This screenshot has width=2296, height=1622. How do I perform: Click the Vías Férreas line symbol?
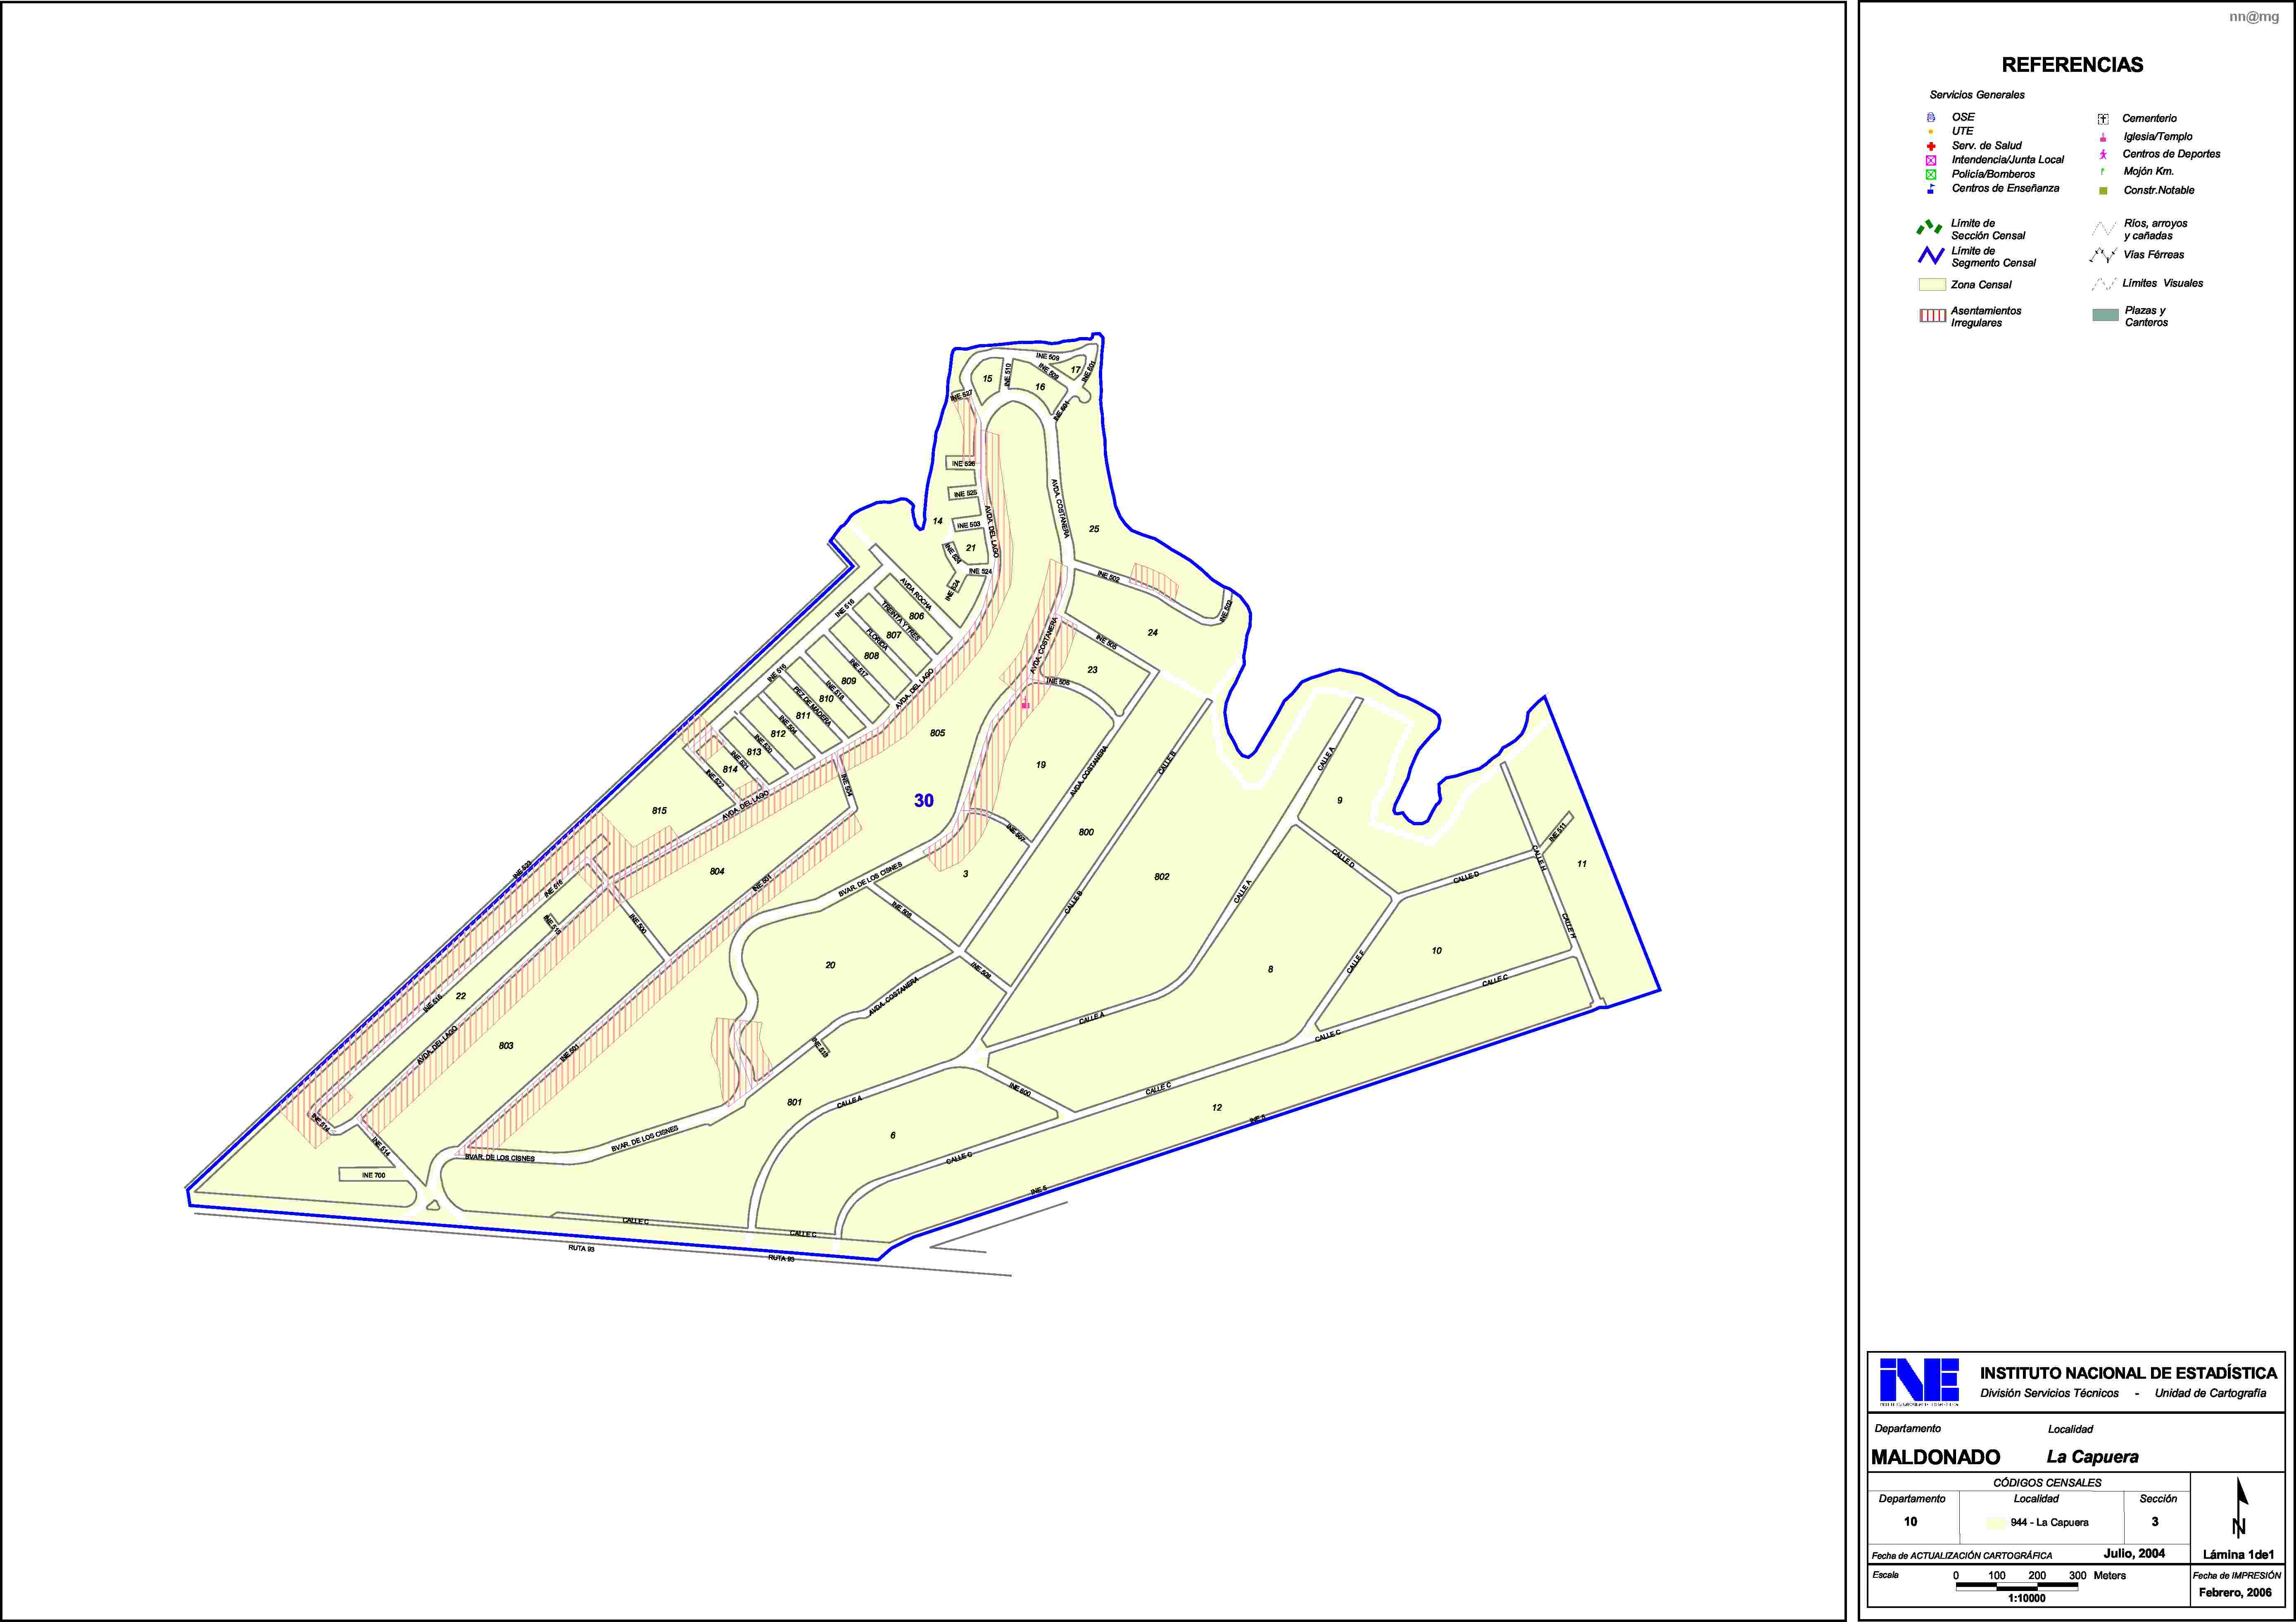(2104, 255)
